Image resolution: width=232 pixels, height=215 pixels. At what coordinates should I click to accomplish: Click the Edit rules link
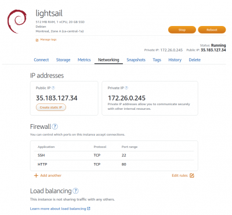tap(180, 176)
